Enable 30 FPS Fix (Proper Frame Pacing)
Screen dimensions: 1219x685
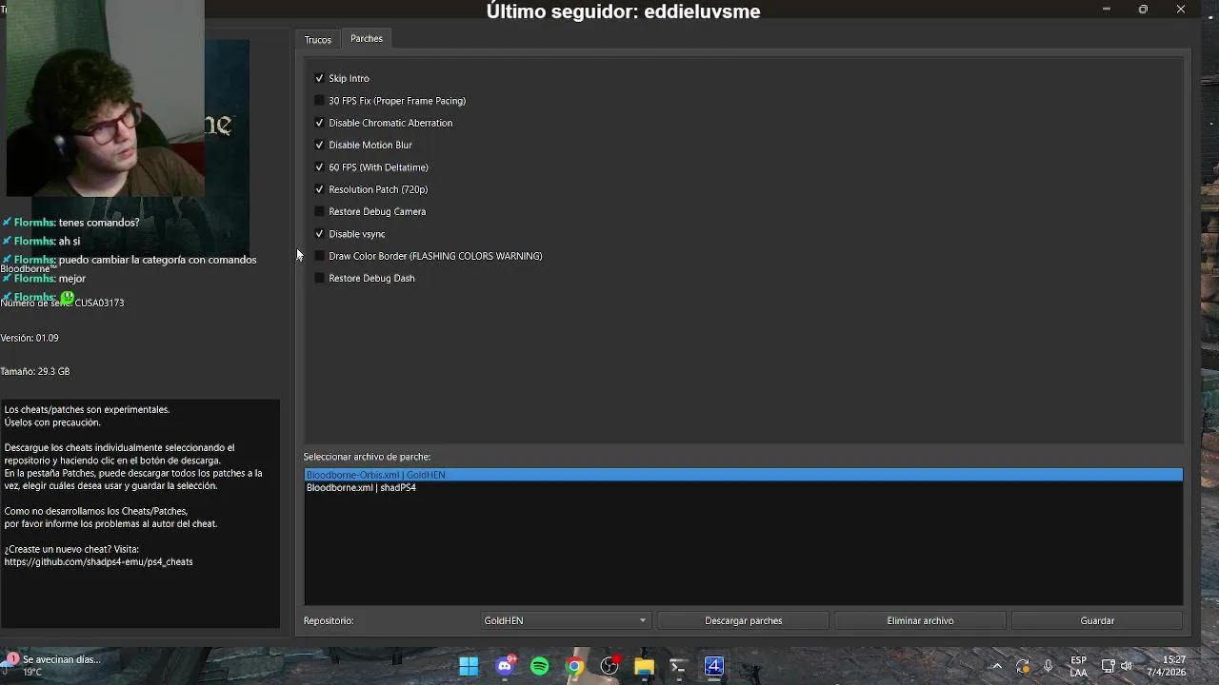[x=319, y=100]
